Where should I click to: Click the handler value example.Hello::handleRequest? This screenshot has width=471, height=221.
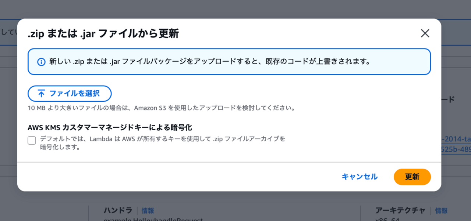[x=153, y=220]
